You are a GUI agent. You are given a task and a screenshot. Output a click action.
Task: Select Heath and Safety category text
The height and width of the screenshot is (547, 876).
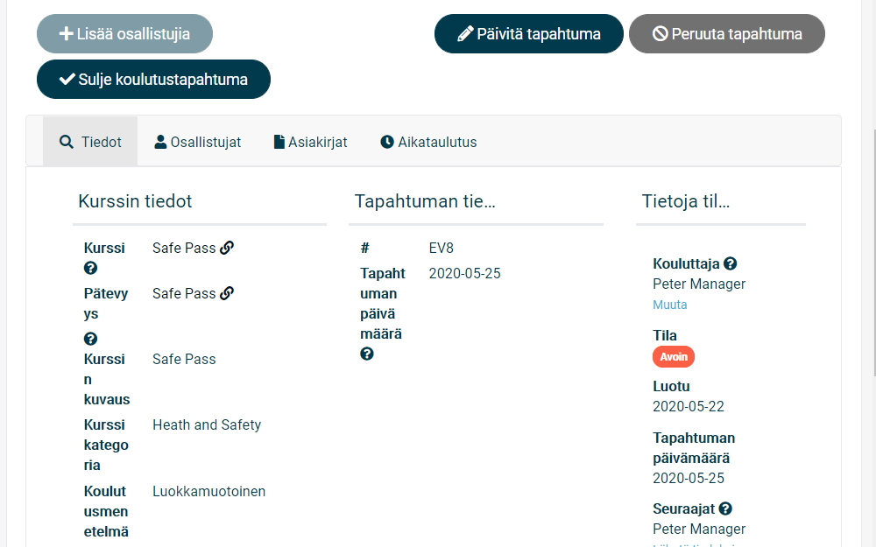click(x=207, y=424)
